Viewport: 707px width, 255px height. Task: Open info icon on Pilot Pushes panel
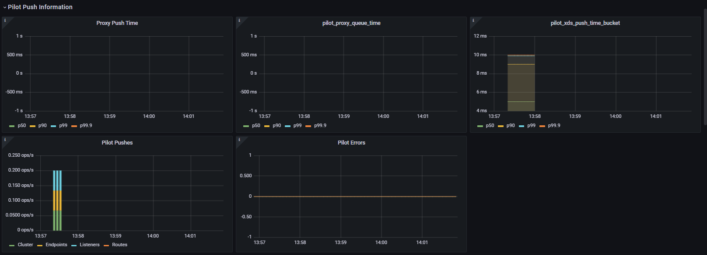pos(5,140)
